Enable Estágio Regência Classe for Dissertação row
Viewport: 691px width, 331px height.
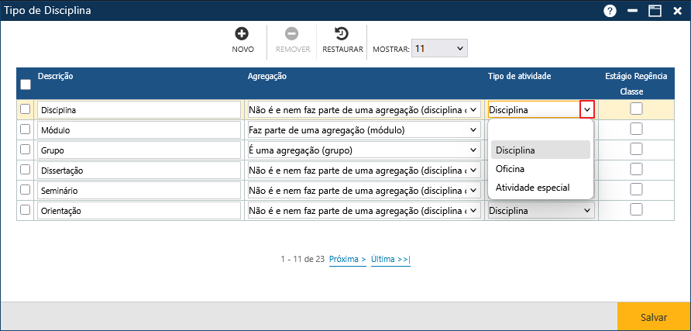[x=636, y=169]
